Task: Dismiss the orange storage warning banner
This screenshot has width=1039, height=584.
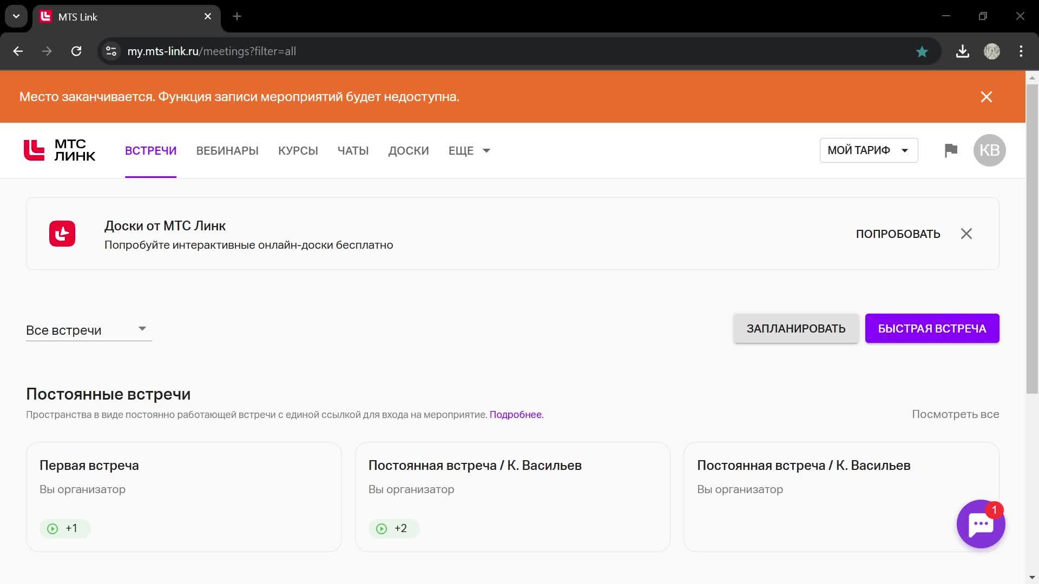Action: pyautogui.click(x=986, y=97)
